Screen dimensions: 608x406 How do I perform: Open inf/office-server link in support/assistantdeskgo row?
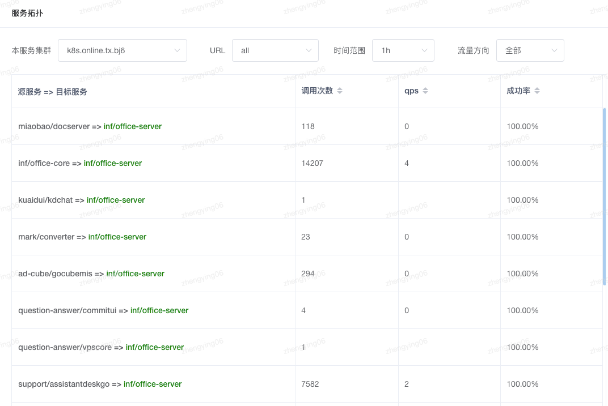pyautogui.click(x=153, y=384)
